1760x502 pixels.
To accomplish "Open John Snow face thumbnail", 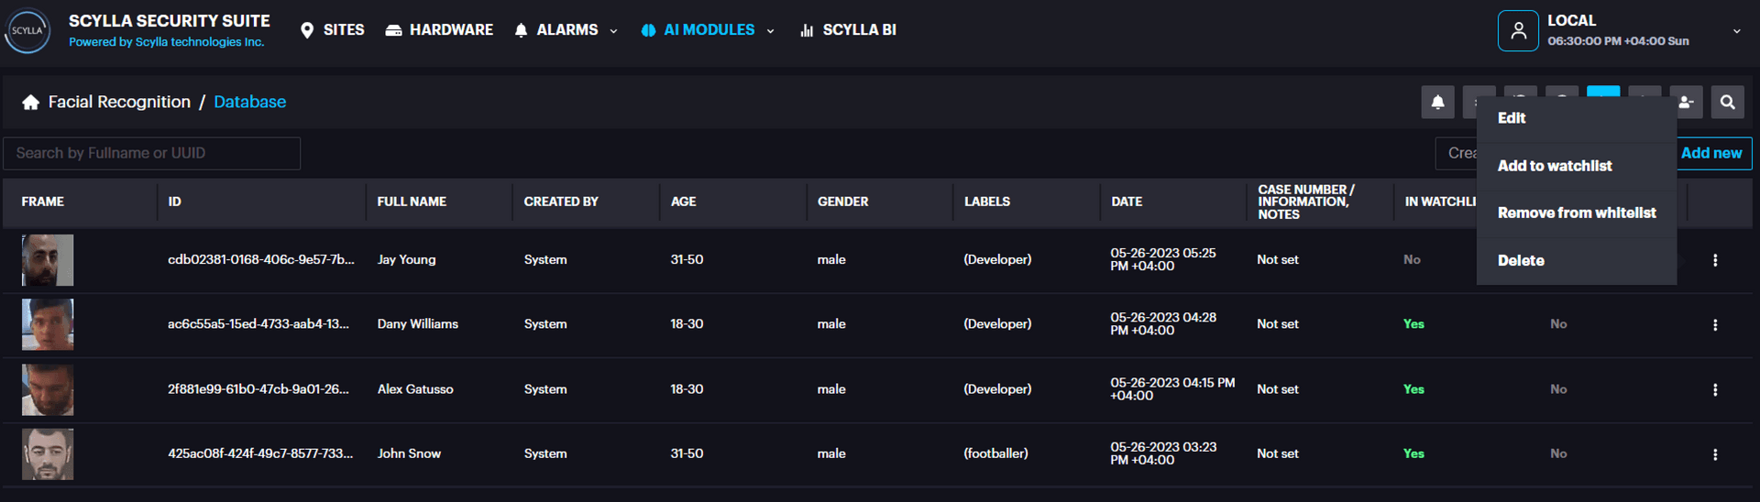I will pos(48,454).
